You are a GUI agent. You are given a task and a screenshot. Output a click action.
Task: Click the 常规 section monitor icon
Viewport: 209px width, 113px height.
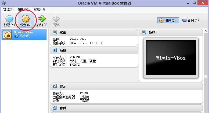pyautogui.click(x=55, y=32)
